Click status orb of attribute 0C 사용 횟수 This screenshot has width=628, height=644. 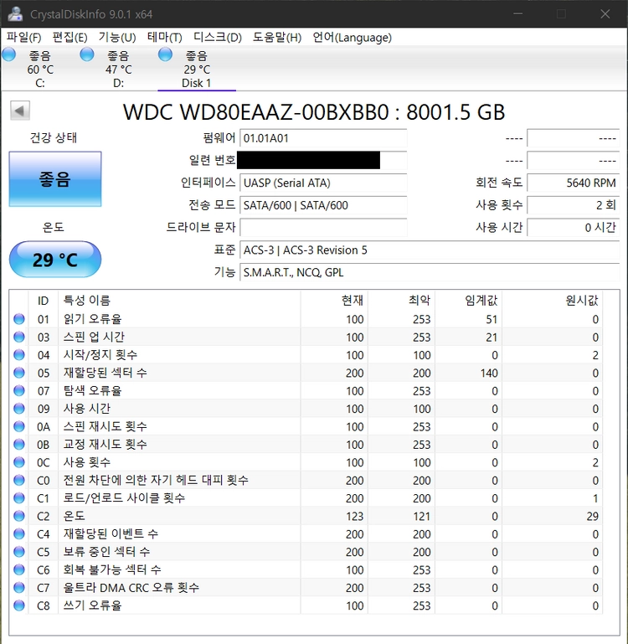pos(19,462)
